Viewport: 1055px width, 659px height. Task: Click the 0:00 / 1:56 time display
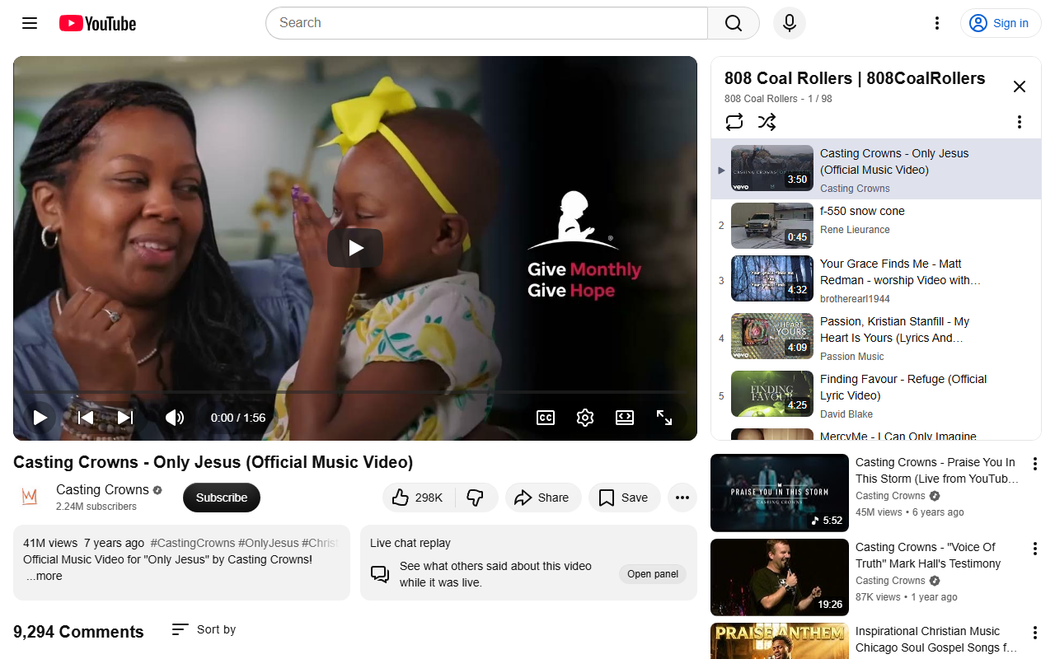click(x=238, y=418)
